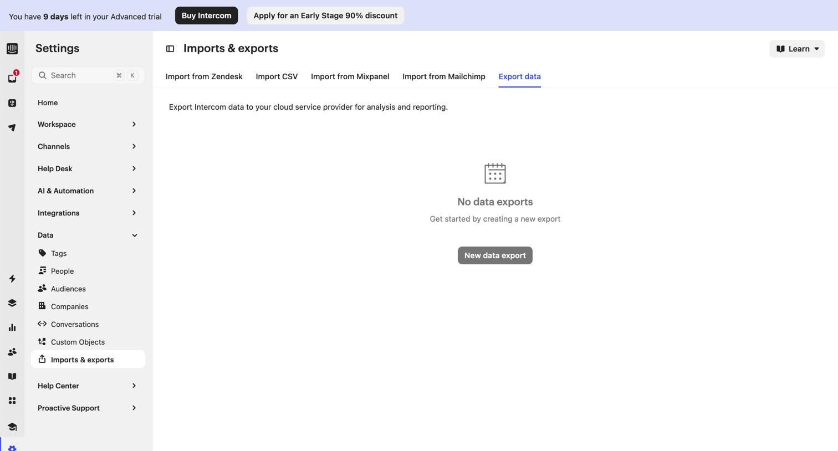Click the lightning bolt automation icon
The image size is (838, 451).
pos(12,279)
